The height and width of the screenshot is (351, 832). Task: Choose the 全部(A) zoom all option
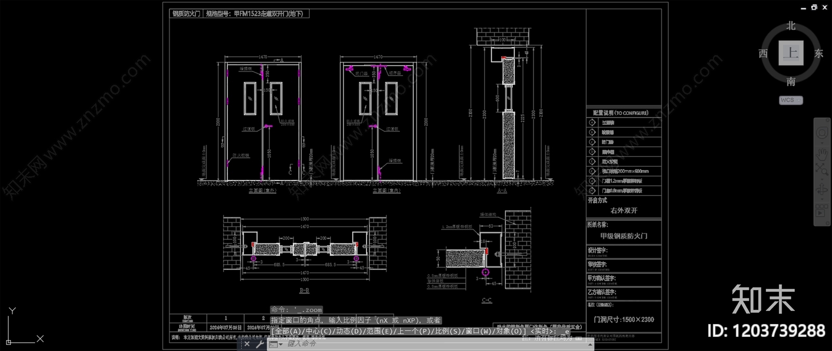click(x=288, y=331)
